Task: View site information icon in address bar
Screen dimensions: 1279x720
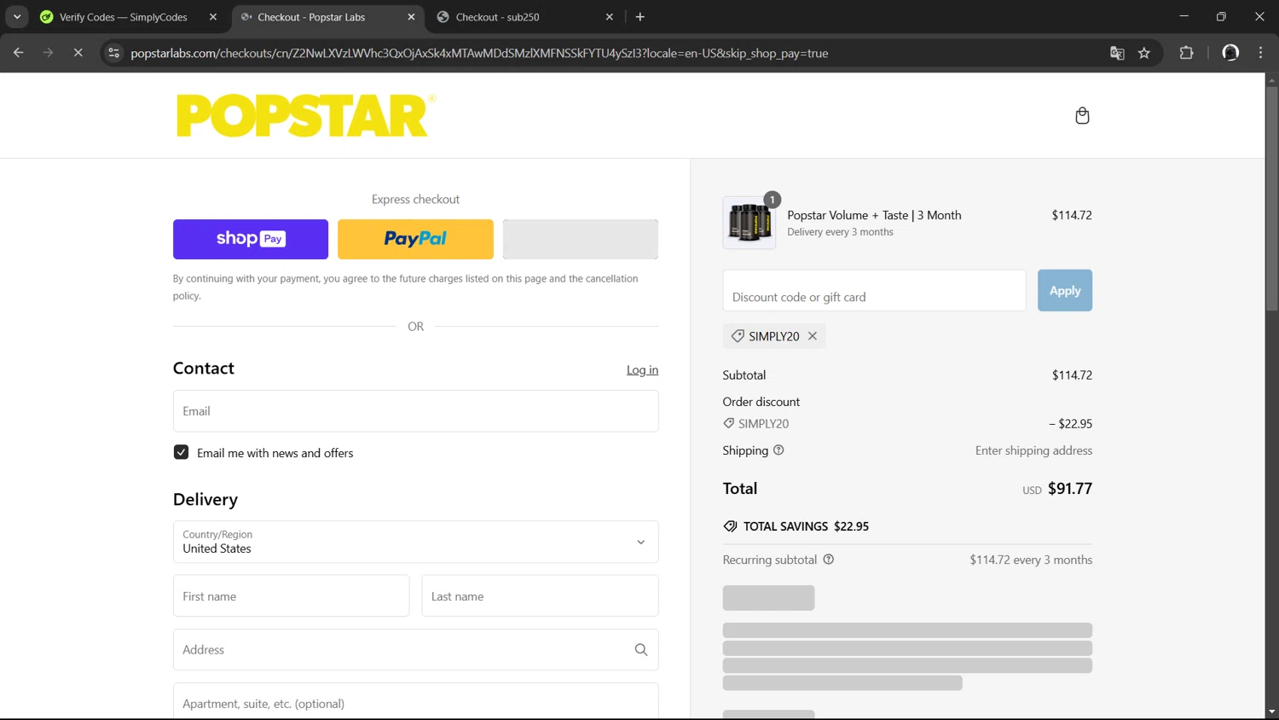Action: 113,53
